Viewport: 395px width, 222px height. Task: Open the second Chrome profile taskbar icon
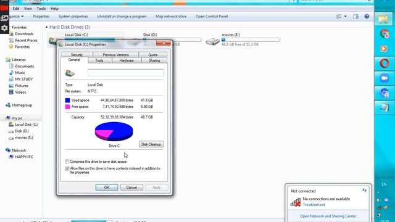point(384,93)
